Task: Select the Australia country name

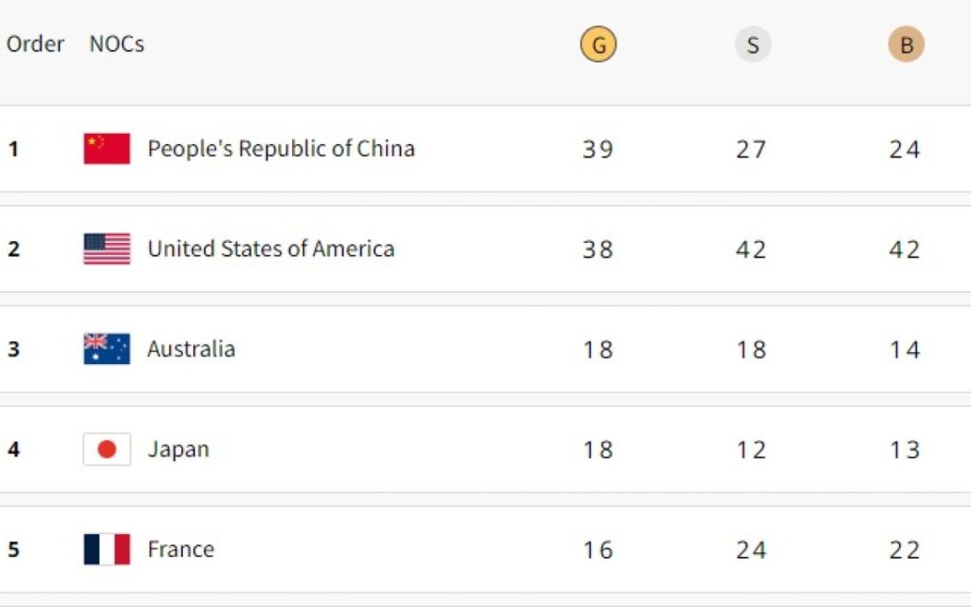Action: (191, 349)
